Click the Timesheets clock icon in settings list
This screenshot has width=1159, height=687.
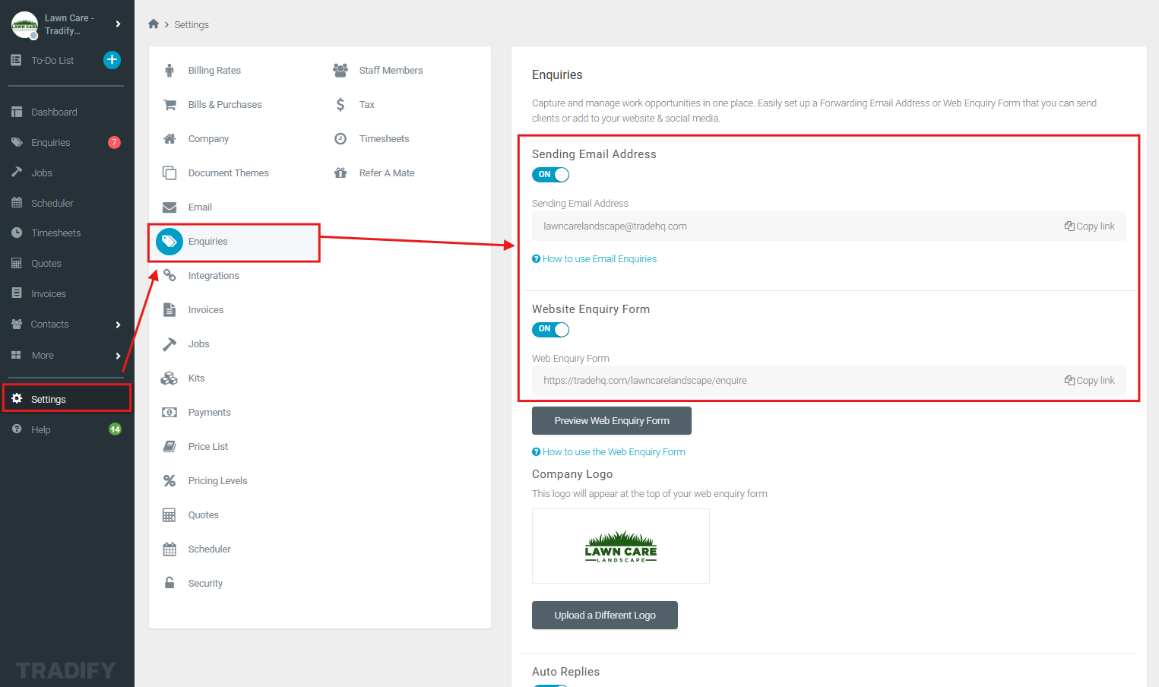340,138
